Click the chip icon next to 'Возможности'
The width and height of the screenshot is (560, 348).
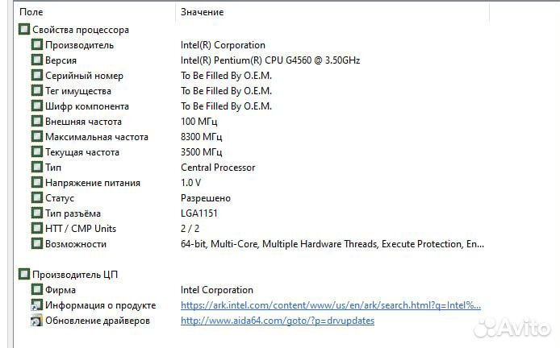[37, 243]
